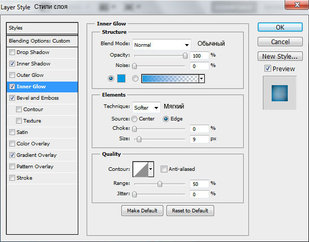Click the Noise slider handle

[x=134, y=66]
